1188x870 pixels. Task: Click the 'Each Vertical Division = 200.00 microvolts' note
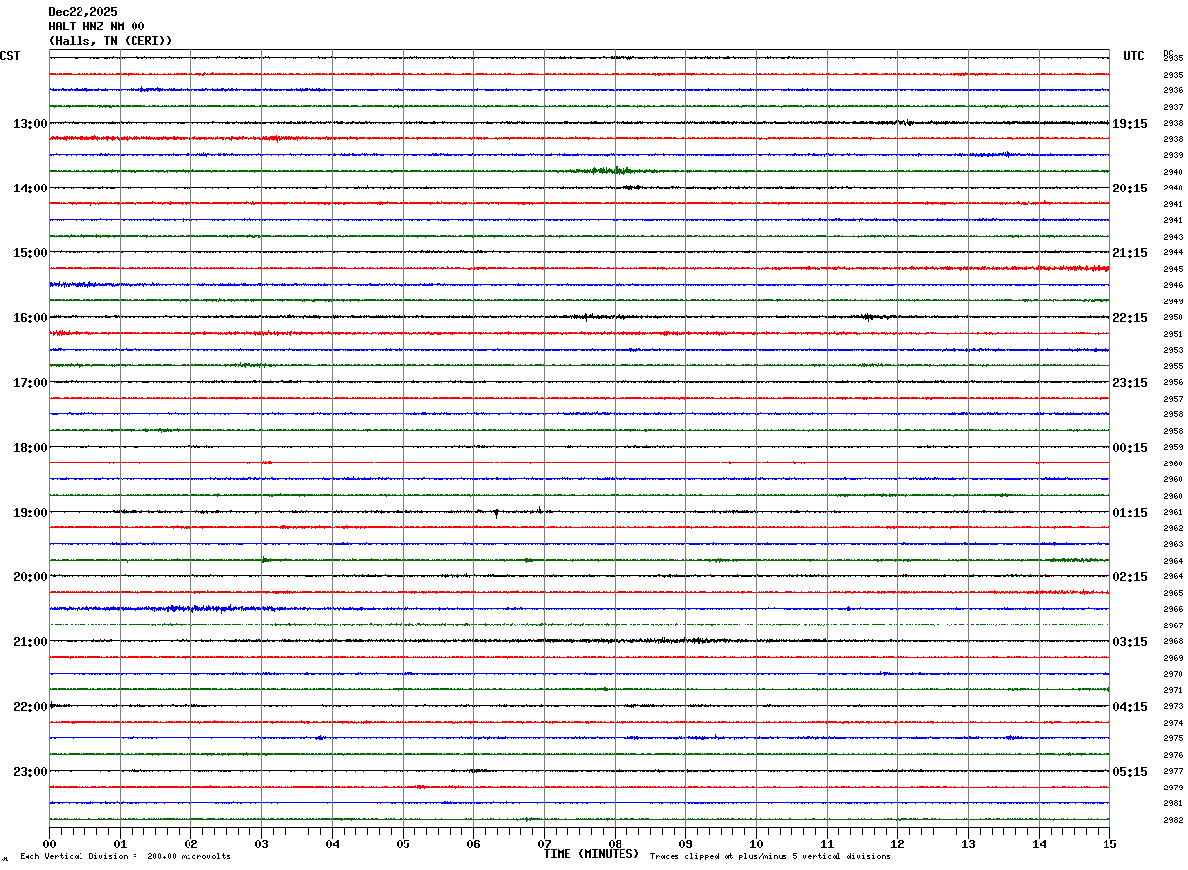point(125,857)
